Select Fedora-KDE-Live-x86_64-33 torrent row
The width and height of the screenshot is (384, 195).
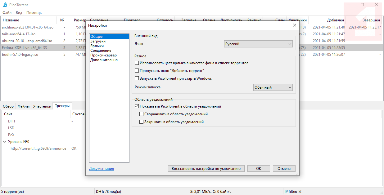tap(25, 48)
